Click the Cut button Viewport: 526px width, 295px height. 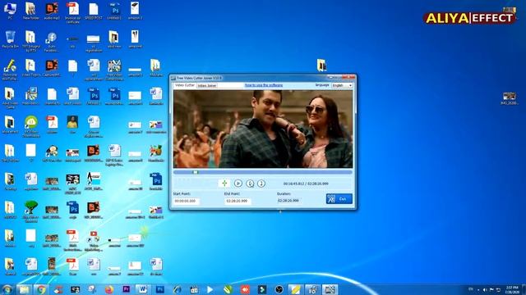click(339, 198)
